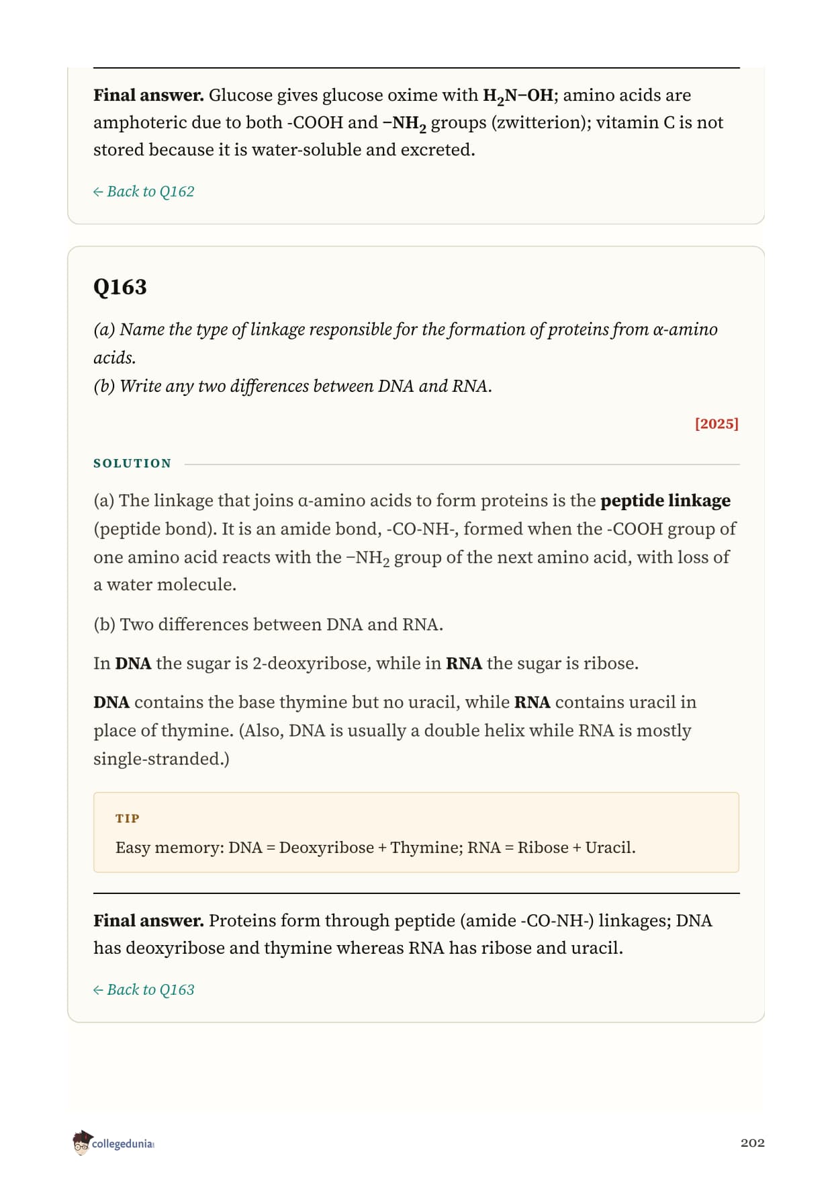Click the sentence on 2-deoxyribose sugar

tap(366, 663)
